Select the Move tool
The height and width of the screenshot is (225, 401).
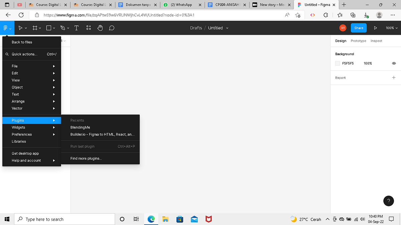[20, 28]
